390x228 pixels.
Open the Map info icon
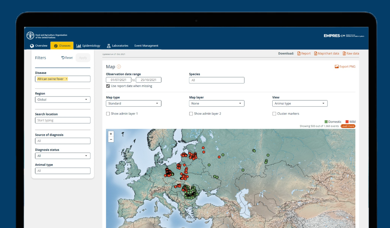pyautogui.click(x=119, y=67)
